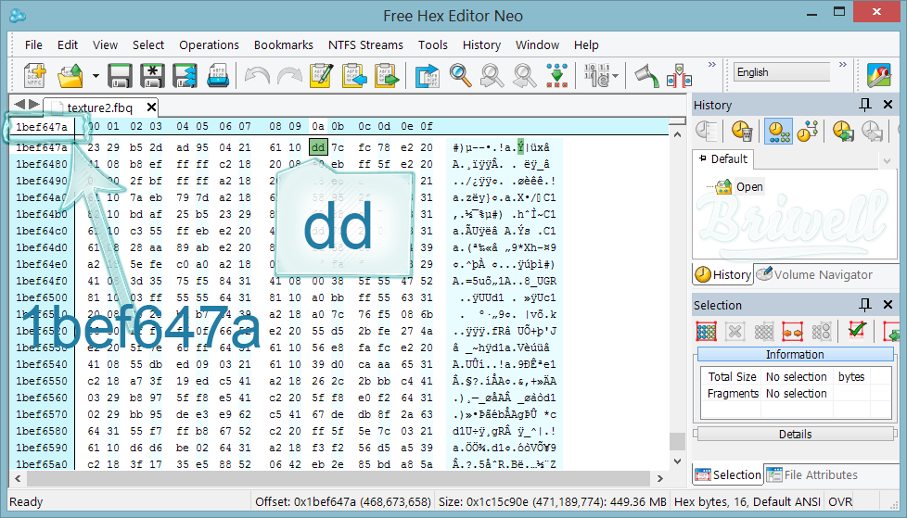Click the Purge history clock-trash icon
The image size is (907, 518).
click(x=742, y=131)
